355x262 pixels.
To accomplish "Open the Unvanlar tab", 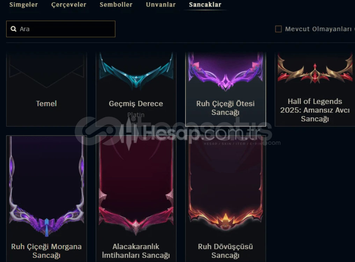I will [x=161, y=5].
